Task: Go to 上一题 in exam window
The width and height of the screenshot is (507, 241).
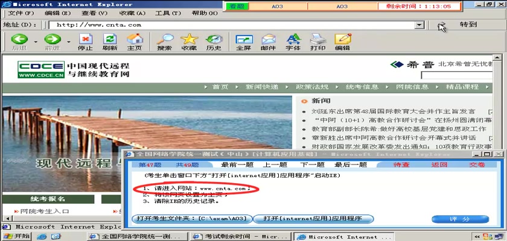Action: point(275,165)
